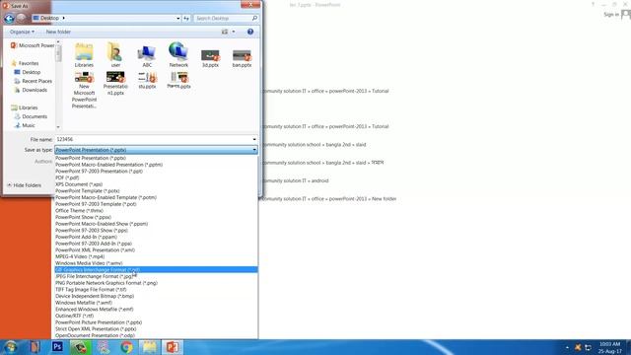This screenshot has height=355, width=631.
Task: Click the refresh button beside address bar
Action: (186, 18)
